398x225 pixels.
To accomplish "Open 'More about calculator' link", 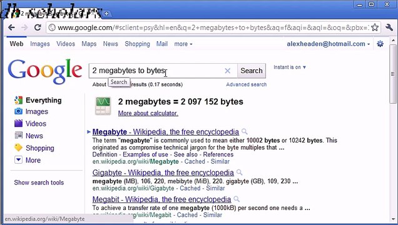I will (x=148, y=113).
